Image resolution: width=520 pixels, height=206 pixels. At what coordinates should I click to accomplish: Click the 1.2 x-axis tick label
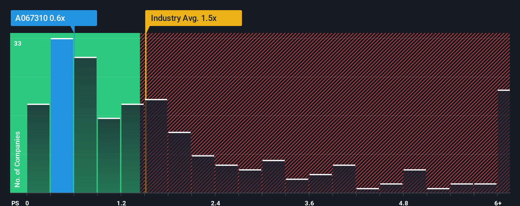coord(121,203)
